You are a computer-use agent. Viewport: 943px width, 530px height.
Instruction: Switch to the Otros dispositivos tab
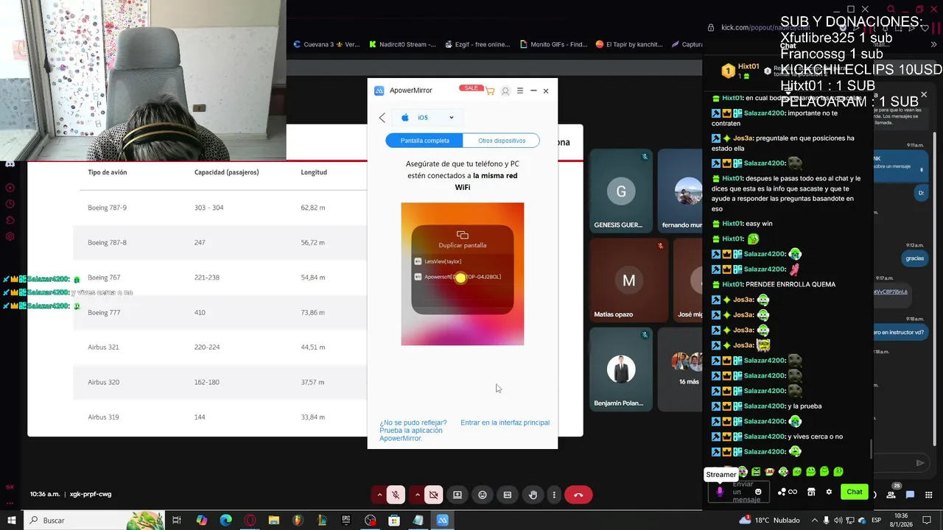502,141
